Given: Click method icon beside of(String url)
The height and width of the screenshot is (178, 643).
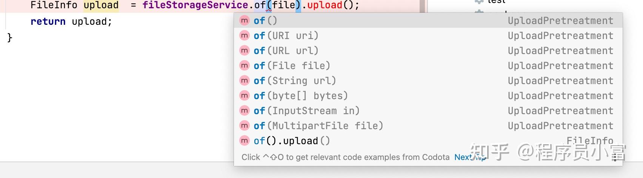Looking at the screenshot, I should [x=245, y=81].
